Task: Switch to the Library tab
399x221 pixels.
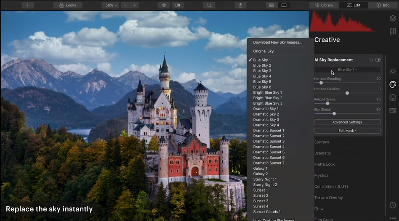Action: tap(324, 5)
